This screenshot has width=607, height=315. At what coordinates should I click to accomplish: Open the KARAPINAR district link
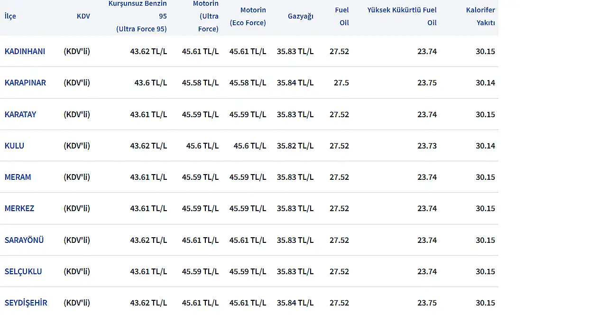click(25, 83)
